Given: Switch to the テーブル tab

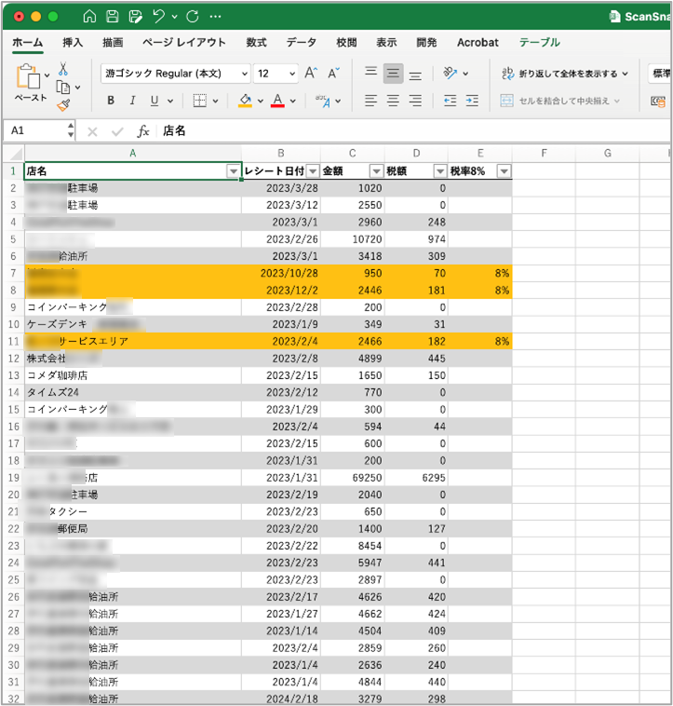Looking at the screenshot, I should (x=539, y=42).
